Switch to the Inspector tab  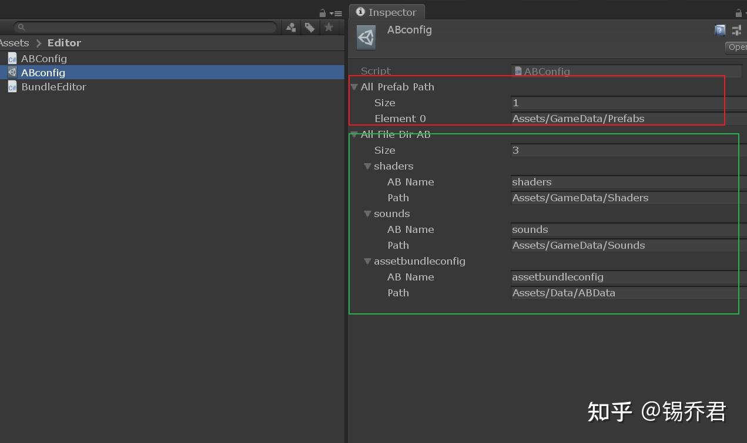pos(387,12)
